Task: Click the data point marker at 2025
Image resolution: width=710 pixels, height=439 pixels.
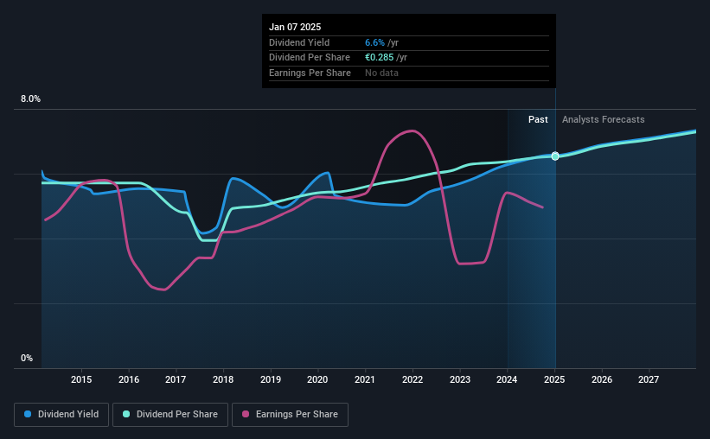Action: coord(555,156)
